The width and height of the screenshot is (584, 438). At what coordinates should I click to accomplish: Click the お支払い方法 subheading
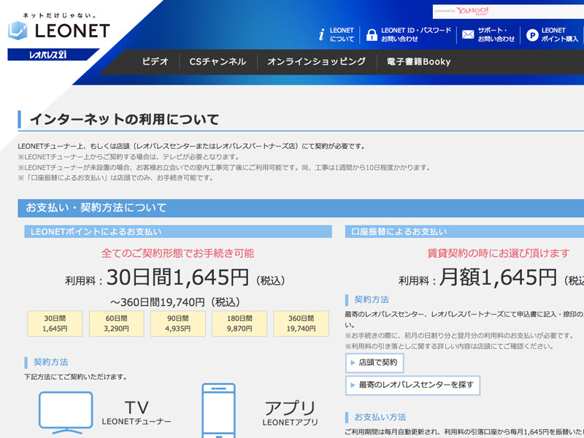click(380, 417)
